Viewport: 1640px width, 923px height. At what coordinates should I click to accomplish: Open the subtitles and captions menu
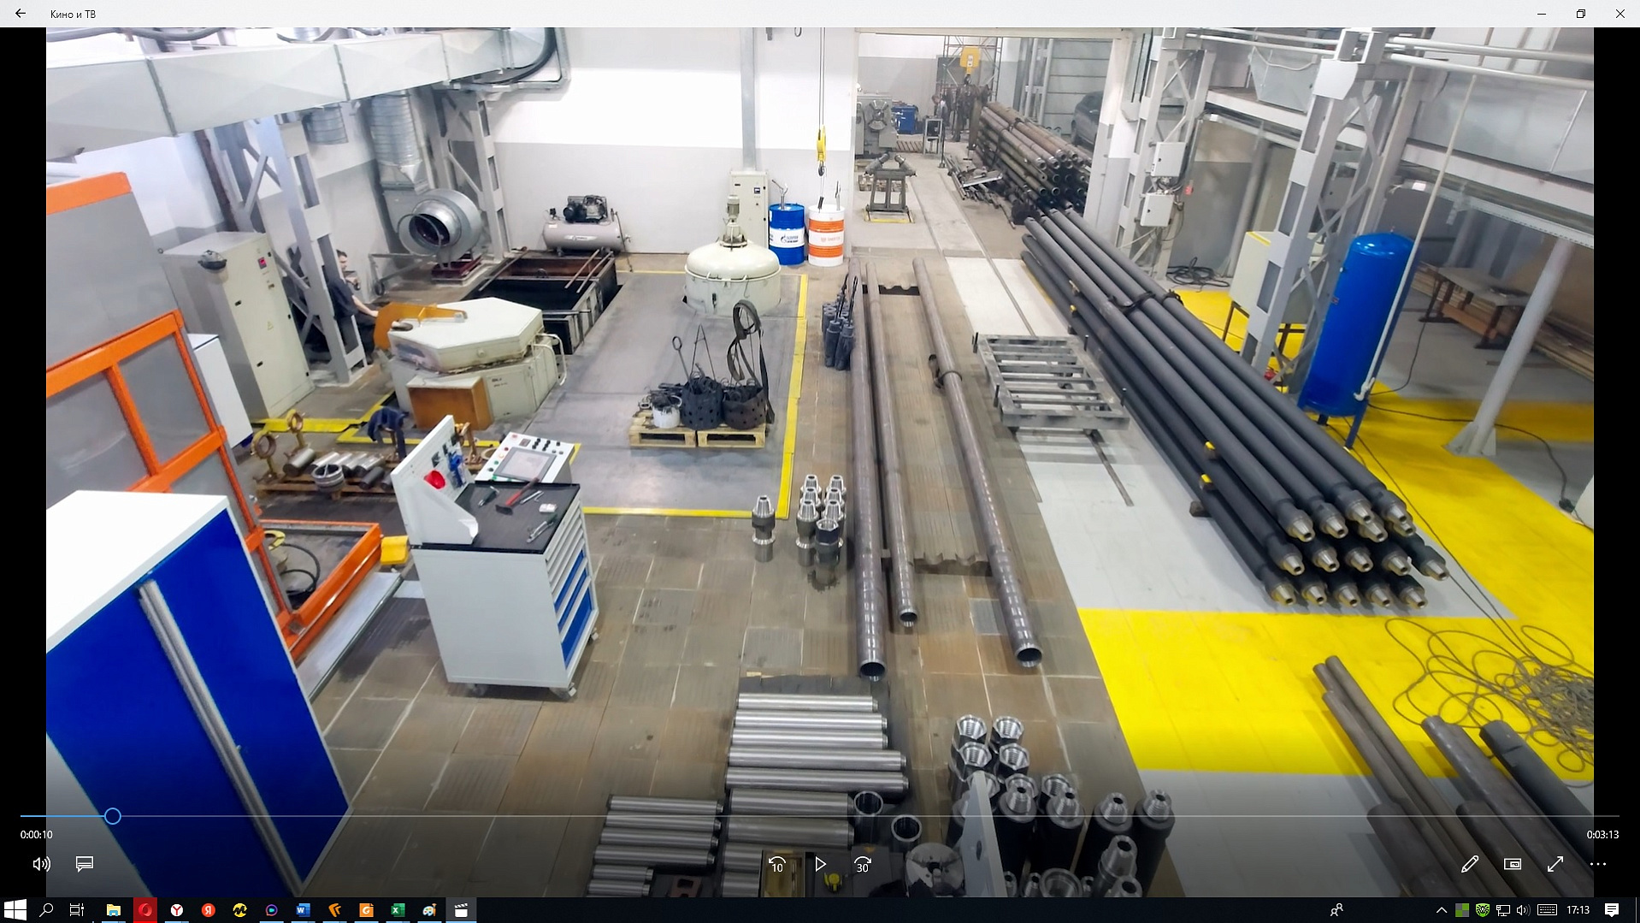click(x=84, y=864)
